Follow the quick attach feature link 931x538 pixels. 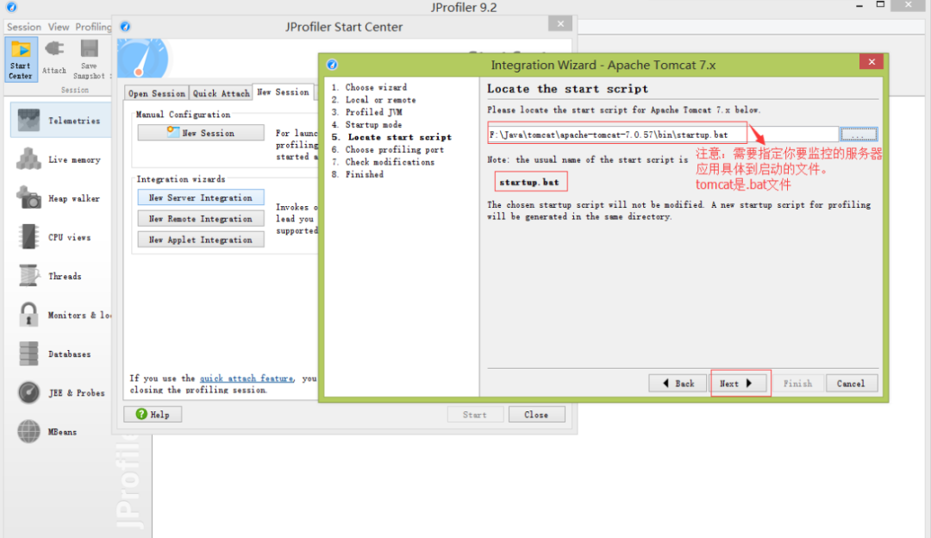(x=247, y=378)
